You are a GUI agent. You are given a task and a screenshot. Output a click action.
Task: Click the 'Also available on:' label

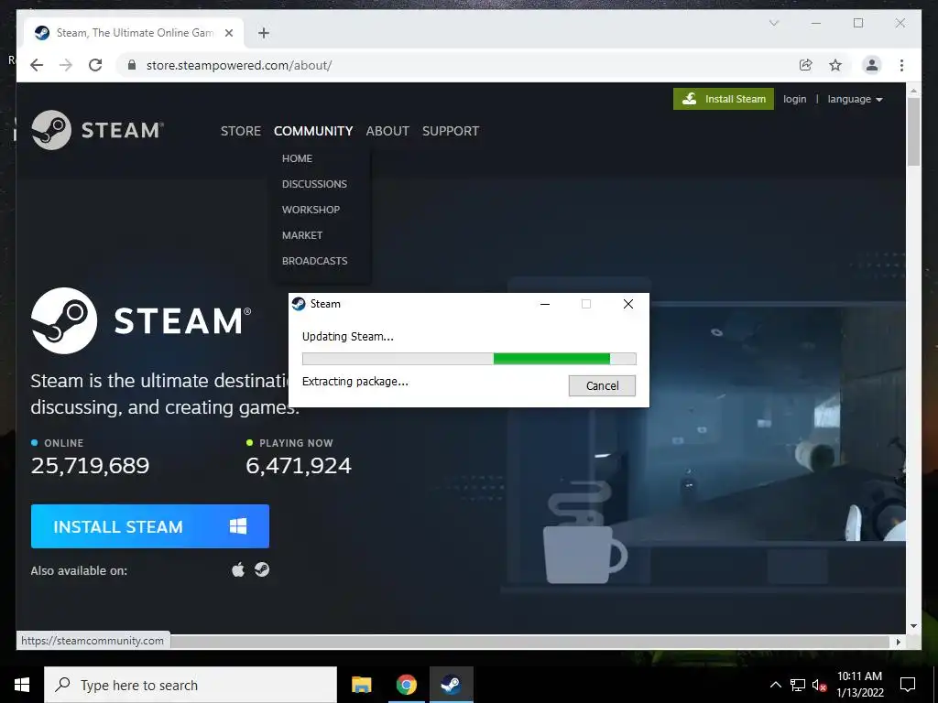[x=79, y=570]
